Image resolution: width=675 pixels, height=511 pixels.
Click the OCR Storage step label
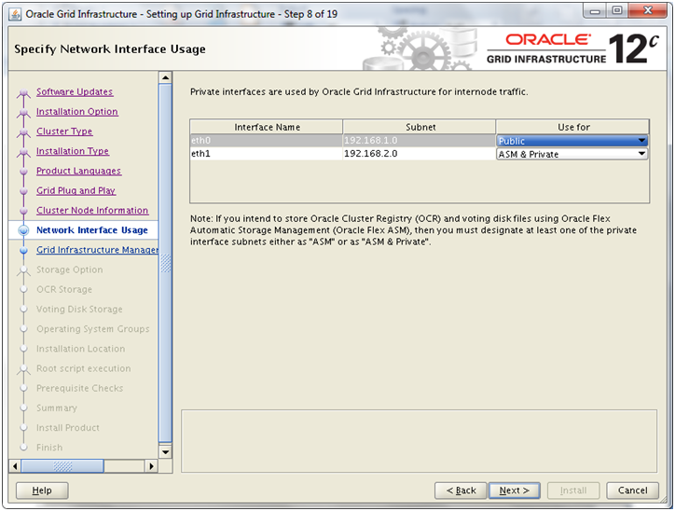64,290
